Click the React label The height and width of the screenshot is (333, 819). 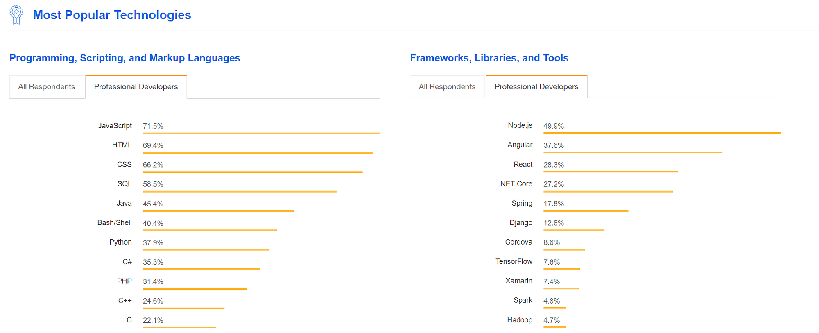pyautogui.click(x=523, y=164)
